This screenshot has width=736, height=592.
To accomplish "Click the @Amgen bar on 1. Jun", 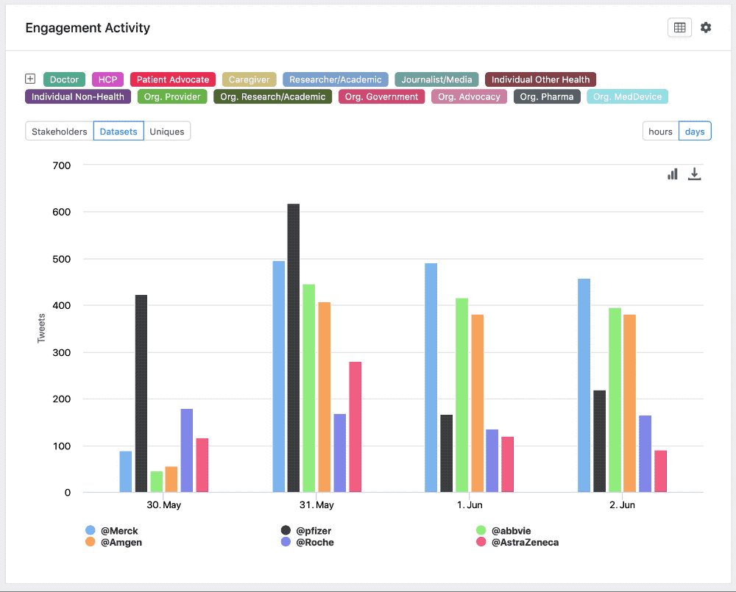I will coord(478,404).
